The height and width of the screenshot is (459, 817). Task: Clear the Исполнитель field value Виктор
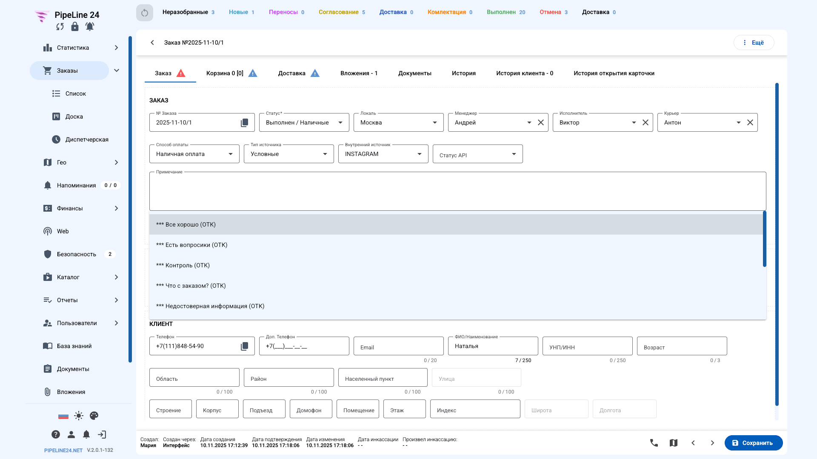(x=646, y=122)
